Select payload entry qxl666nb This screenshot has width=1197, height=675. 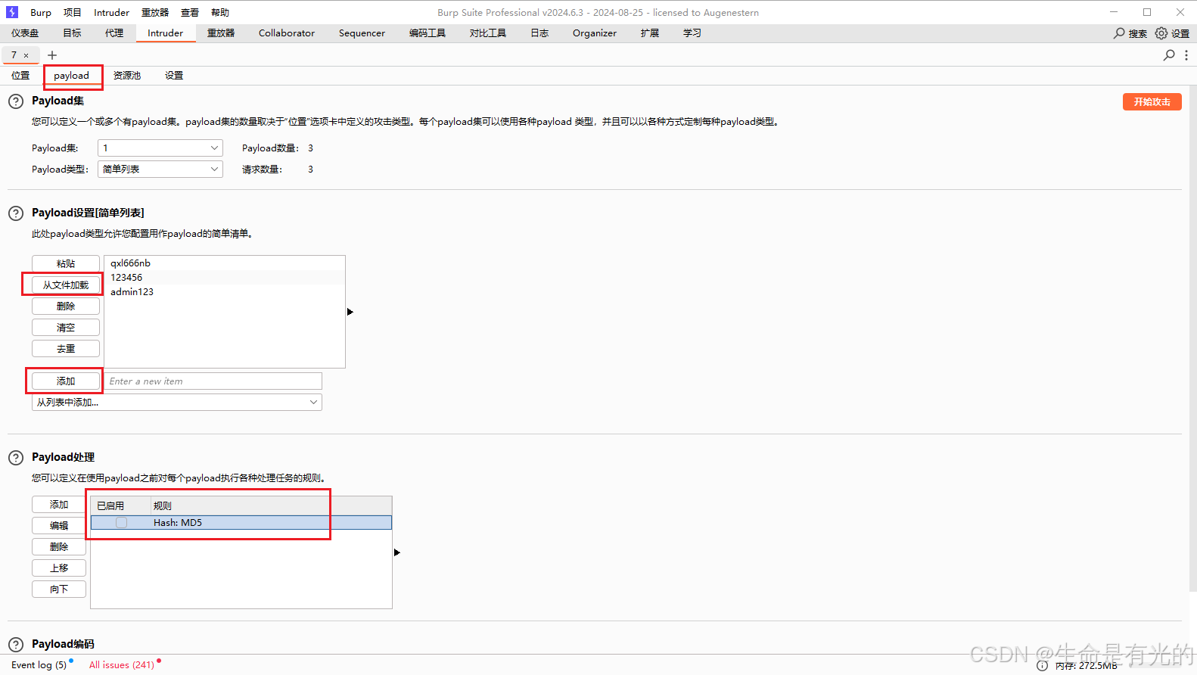tap(225, 263)
